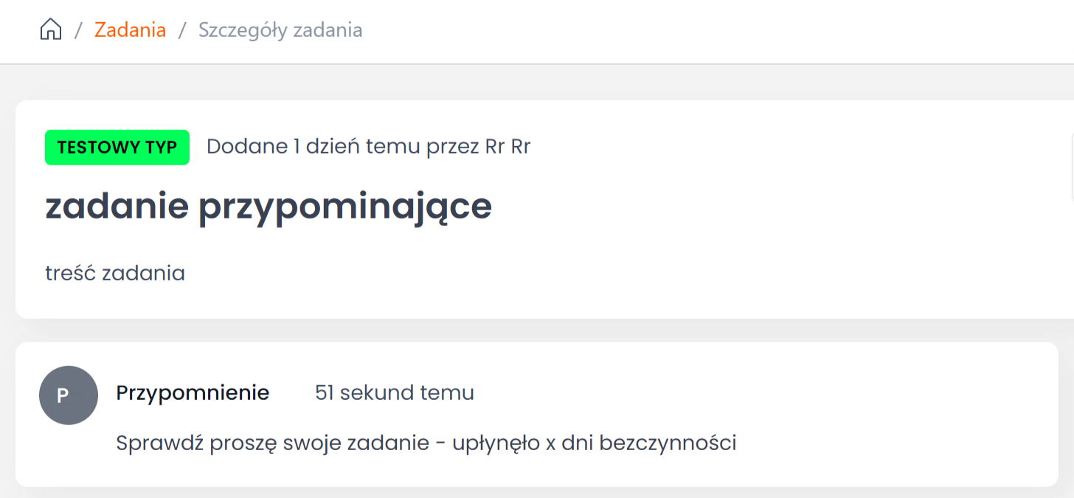Image resolution: width=1074 pixels, height=498 pixels.
Task: Click the home icon in the breadcrumb
Action: point(51,30)
